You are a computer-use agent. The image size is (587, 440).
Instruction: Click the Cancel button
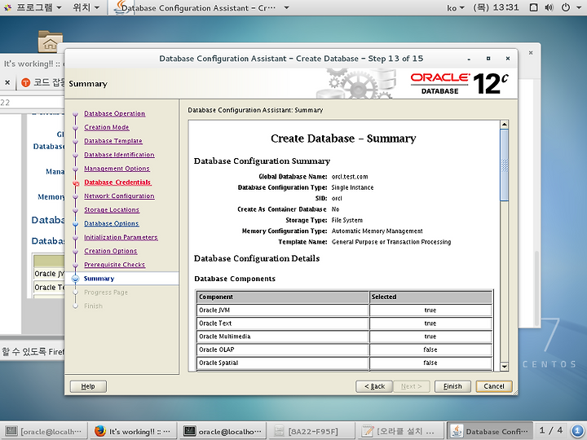(x=494, y=386)
